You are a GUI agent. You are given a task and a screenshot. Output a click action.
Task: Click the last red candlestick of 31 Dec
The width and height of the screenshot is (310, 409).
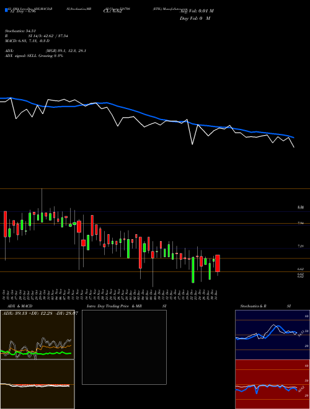click(x=218, y=263)
